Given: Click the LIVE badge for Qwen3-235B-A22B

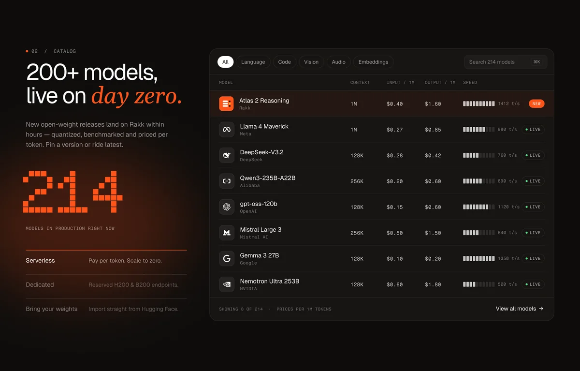Looking at the screenshot, I should (x=533, y=181).
